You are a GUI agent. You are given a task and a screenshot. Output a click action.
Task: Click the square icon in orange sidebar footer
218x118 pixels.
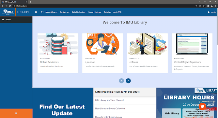coord(16,113)
